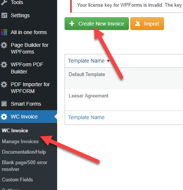The height and width of the screenshot is (190, 183).
Task: Open the WC Invoice submenu entry
Action: (15, 130)
